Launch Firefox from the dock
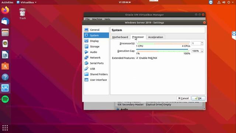 click(5, 10)
